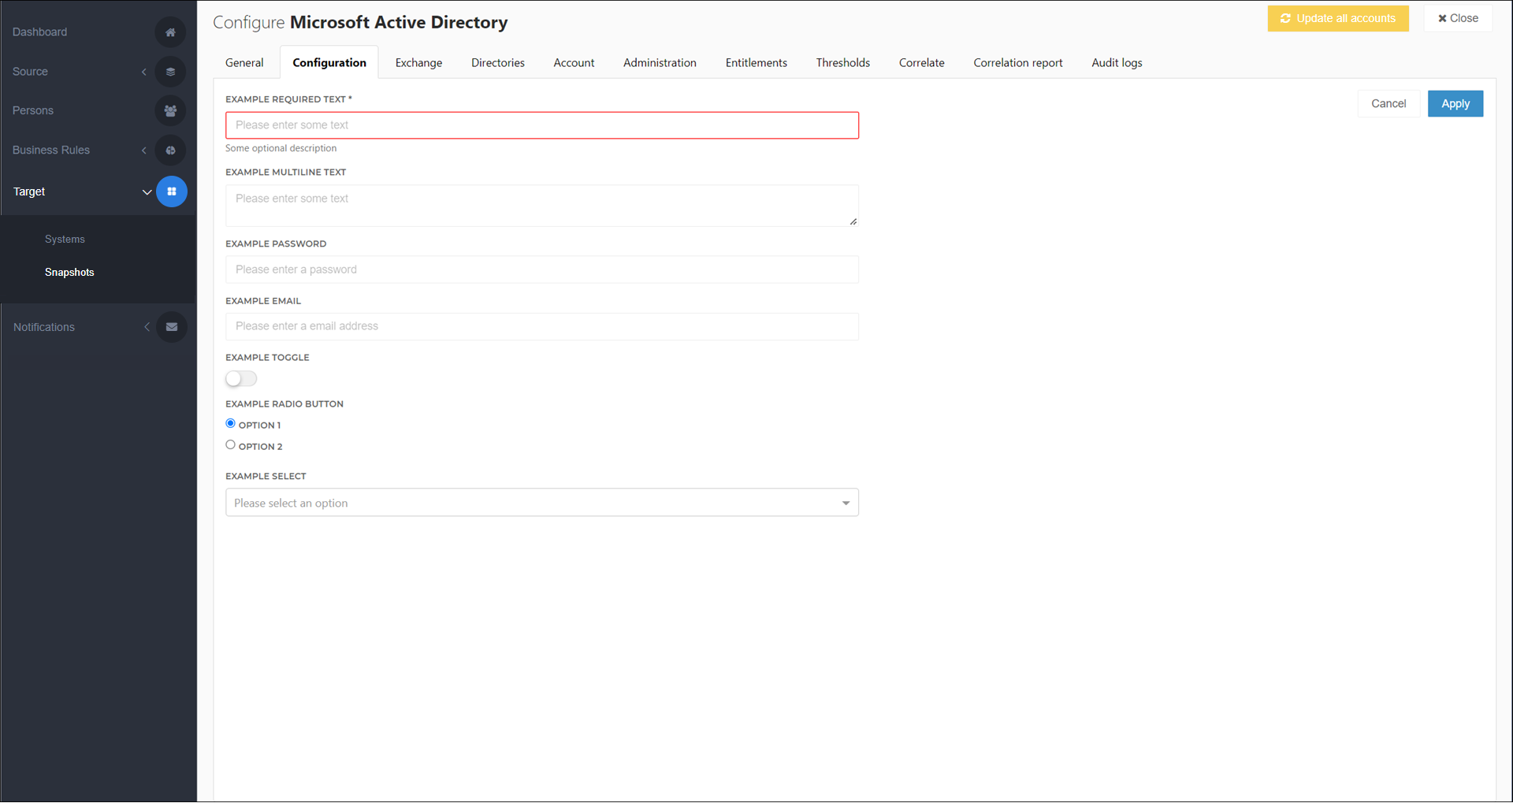Close the configuration panel
This screenshot has width=1513, height=803.
(x=1458, y=18)
